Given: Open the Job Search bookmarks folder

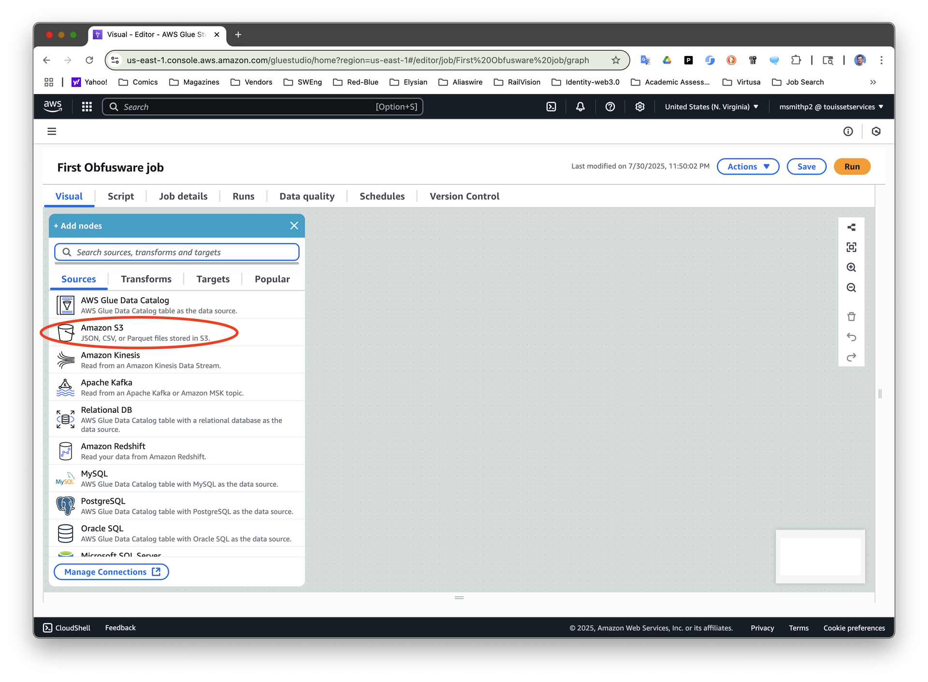Looking at the screenshot, I should tap(798, 82).
